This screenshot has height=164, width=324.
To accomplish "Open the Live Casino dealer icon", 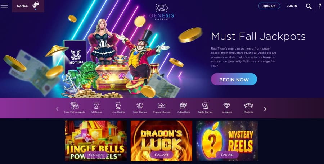I will click(x=118, y=106).
